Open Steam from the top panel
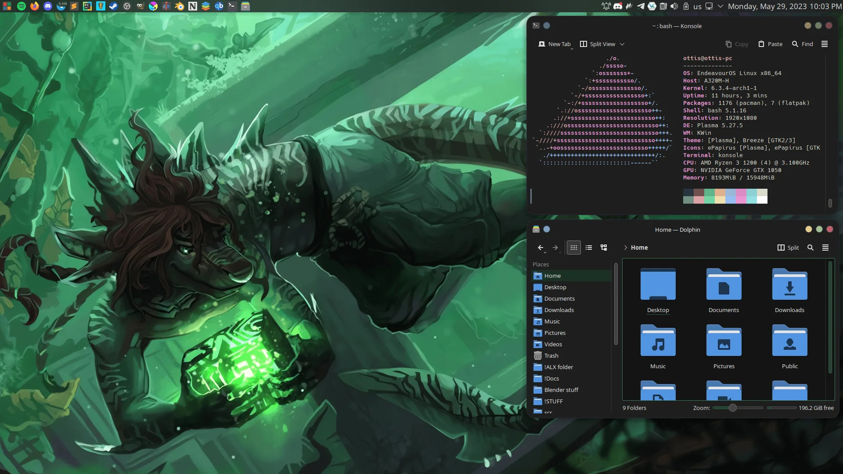The image size is (843, 474). point(113,6)
